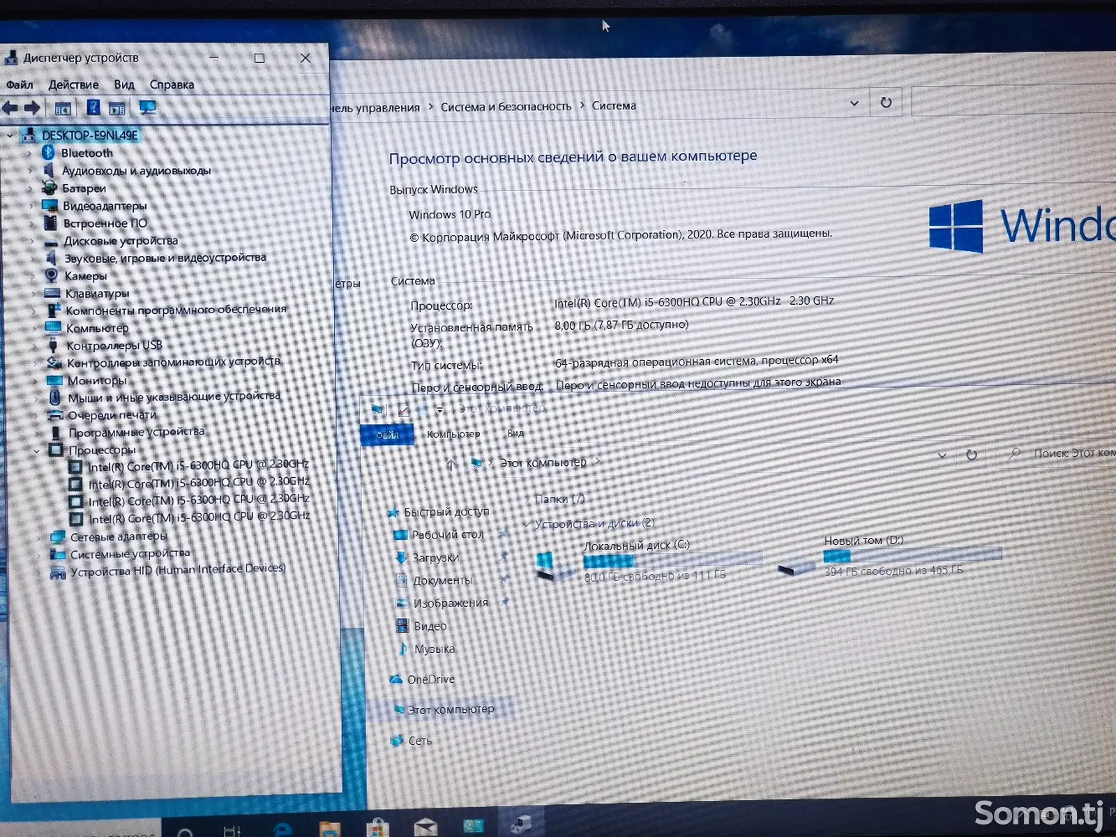
Task: Open address bar history dropdown in Система window
Action: 854,103
